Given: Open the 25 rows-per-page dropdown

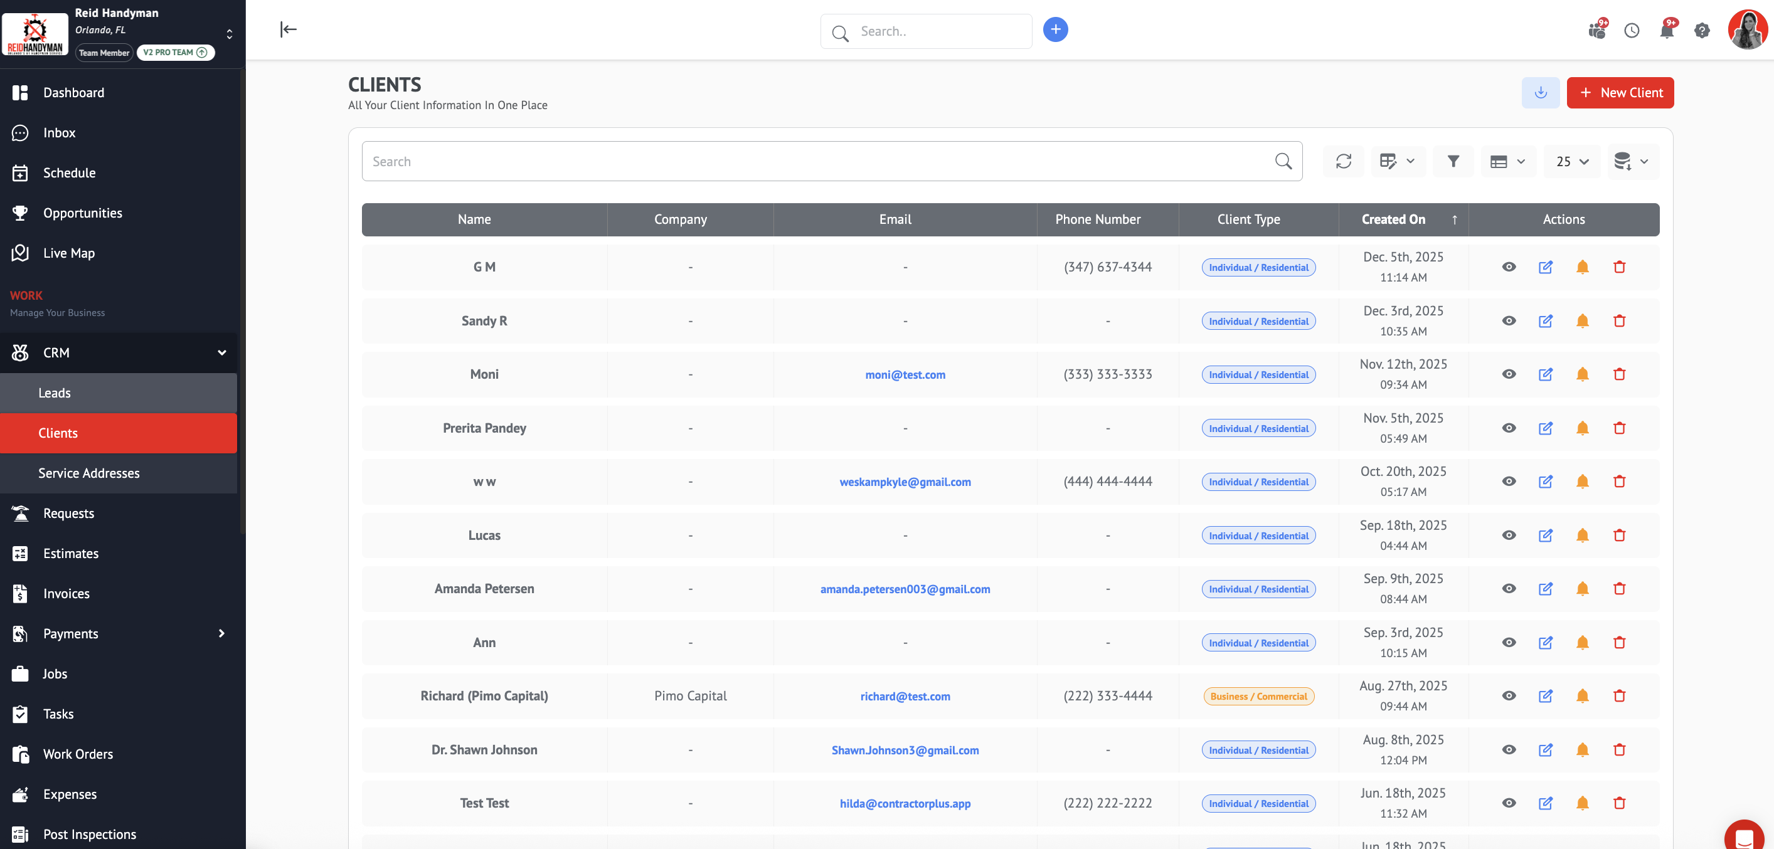Looking at the screenshot, I should (1572, 161).
